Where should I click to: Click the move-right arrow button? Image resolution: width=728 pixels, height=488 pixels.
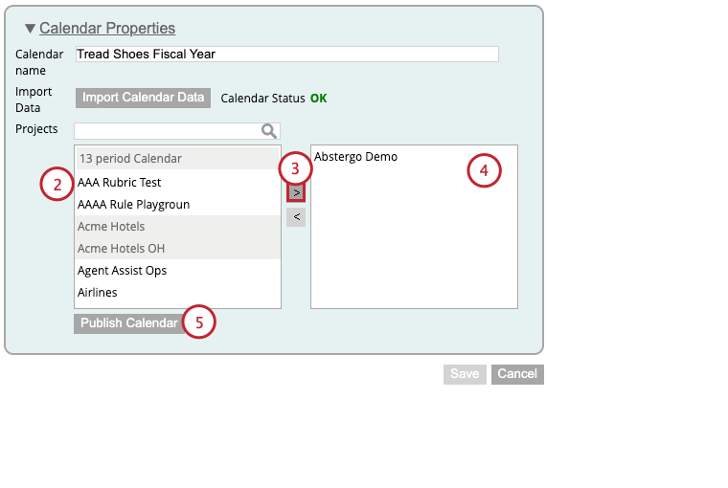(296, 191)
